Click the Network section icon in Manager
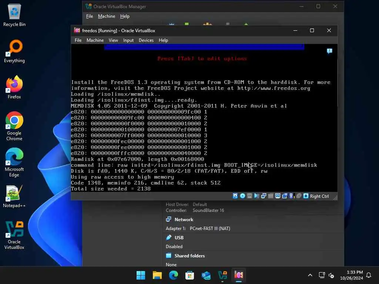The width and height of the screenshot is (379, 284). [x=168, y=219]
